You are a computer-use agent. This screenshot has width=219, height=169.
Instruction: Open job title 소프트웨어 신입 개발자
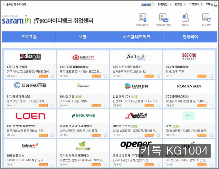tap(74, 101)
